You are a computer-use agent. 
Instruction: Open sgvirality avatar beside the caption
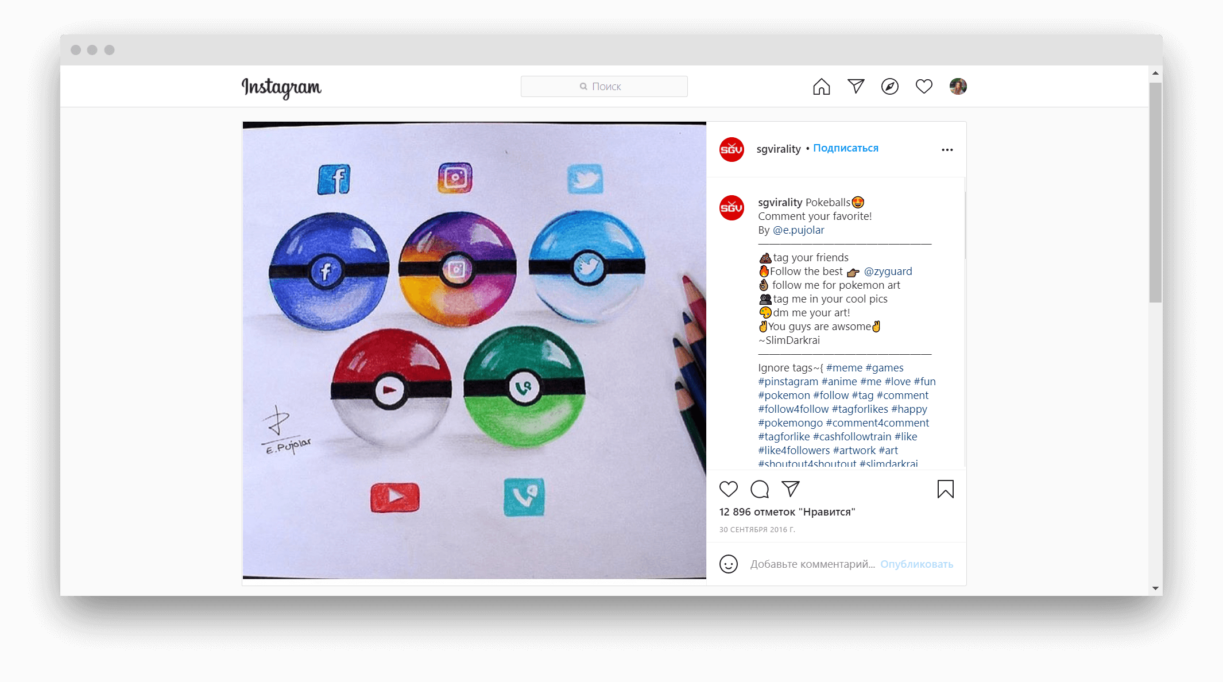(732, 208)
